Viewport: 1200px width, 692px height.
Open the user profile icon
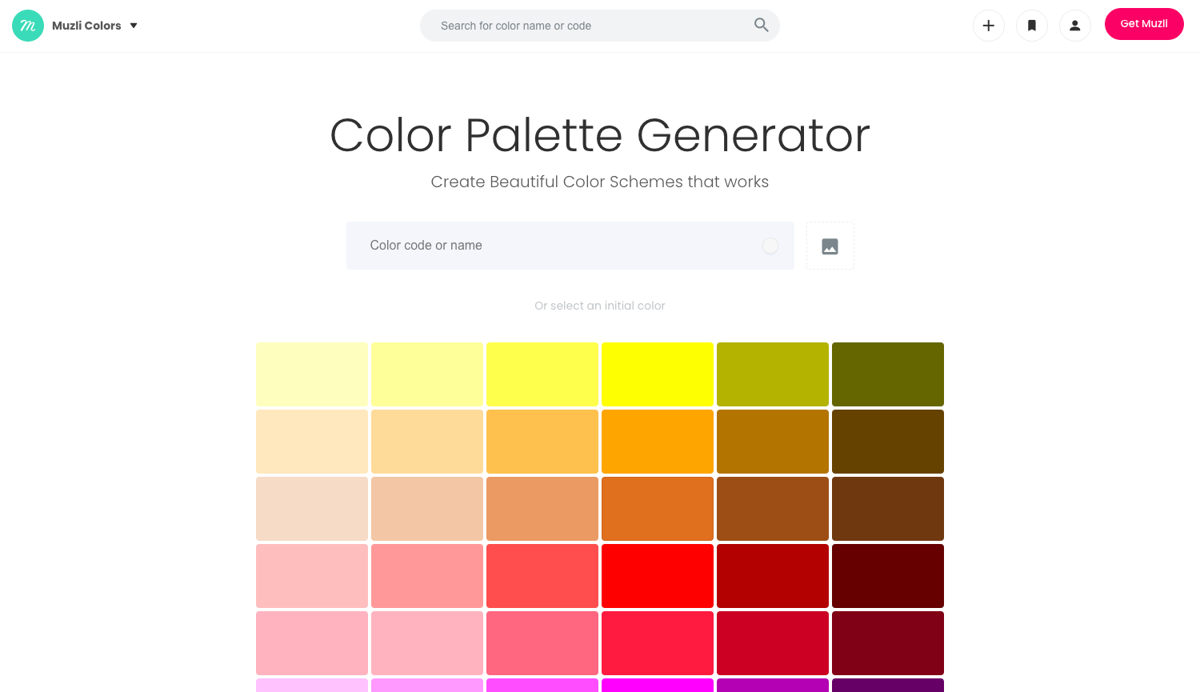coord(1075,26)
